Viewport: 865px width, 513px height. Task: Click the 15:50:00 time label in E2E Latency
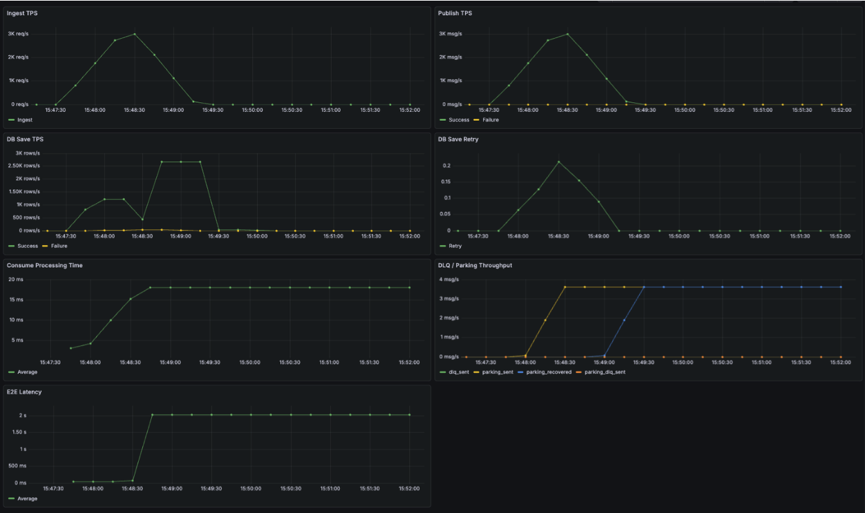coord(250,488)
